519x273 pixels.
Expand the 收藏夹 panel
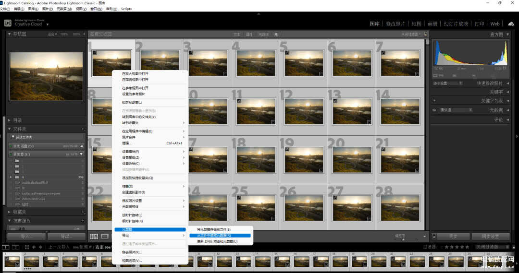[x=9, y=212]
